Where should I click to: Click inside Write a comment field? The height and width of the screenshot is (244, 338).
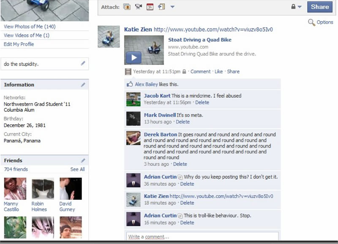tap(202, 236)
